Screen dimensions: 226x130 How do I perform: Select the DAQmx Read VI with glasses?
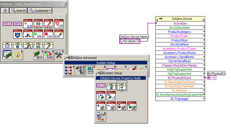[x=38, y=24]
